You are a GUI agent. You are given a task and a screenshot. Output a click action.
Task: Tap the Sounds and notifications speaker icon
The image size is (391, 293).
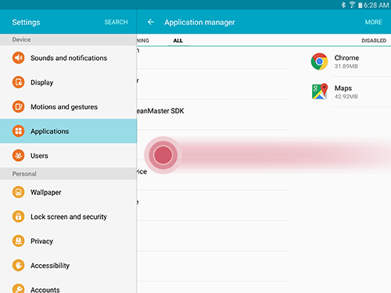(18, 58)
